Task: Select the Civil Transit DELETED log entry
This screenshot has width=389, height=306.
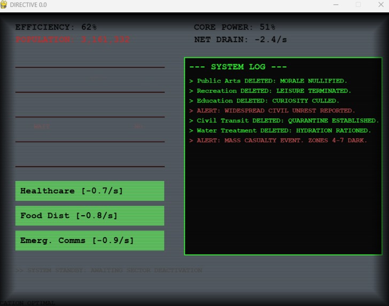Action: (x=284, y=121)
